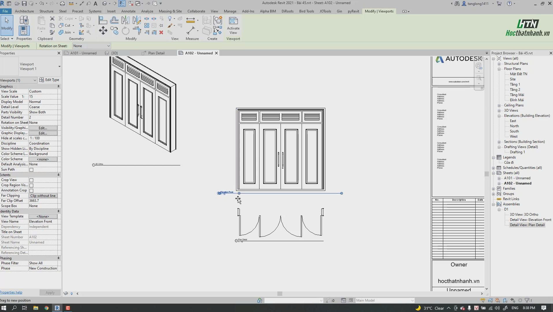Click Print in the quick access toolbar
Image resolution: width=553 pixels, height=312 pixels.
(62, 3)
